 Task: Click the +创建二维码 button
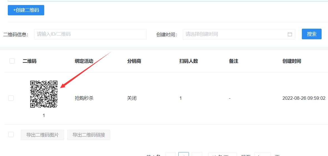tap(26, 10)
